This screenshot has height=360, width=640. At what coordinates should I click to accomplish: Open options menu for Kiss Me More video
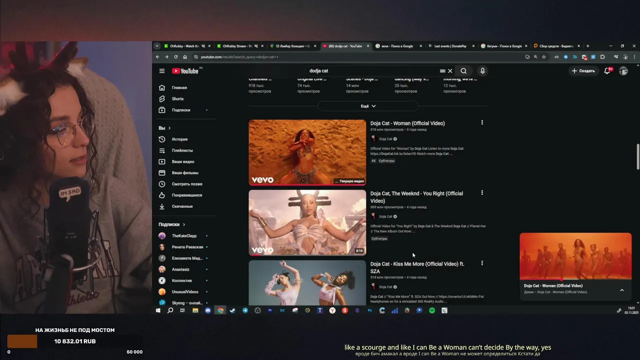(482, 263)
